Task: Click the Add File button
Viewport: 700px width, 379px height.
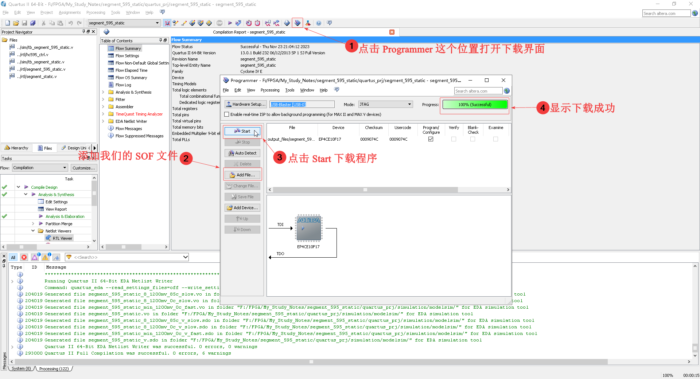Action: [242, 175]
